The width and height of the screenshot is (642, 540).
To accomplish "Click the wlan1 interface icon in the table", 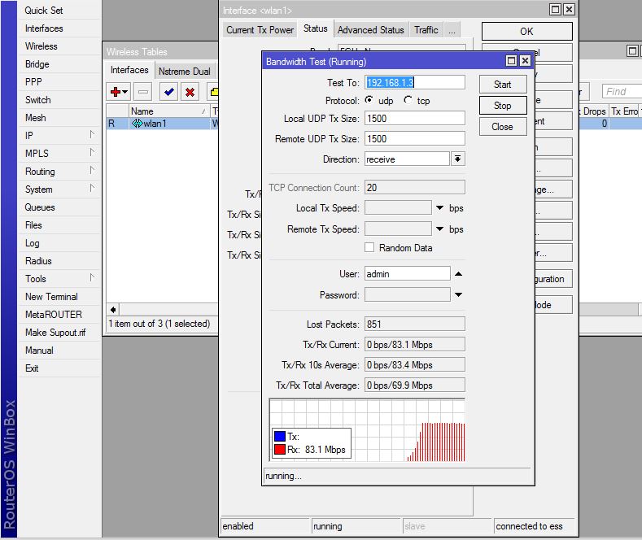I will pos(137,123).
